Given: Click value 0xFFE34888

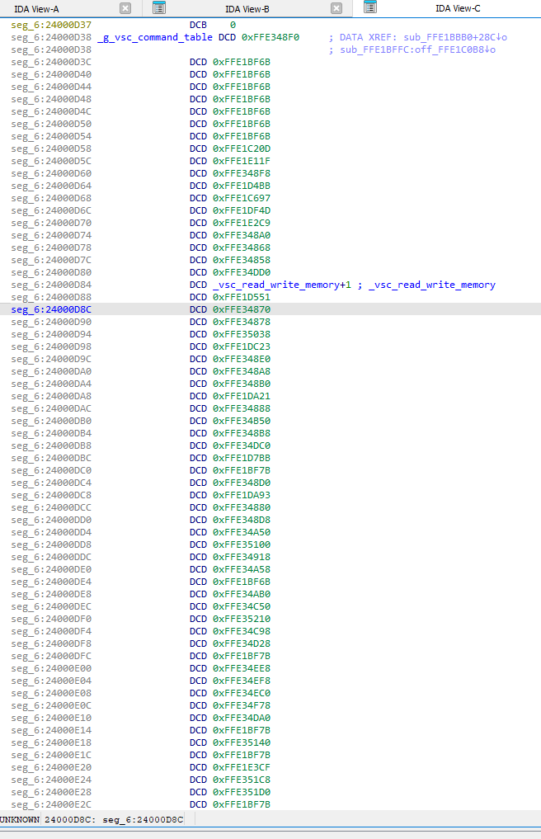Looking at the screenshot, I should tap(242, 408).
